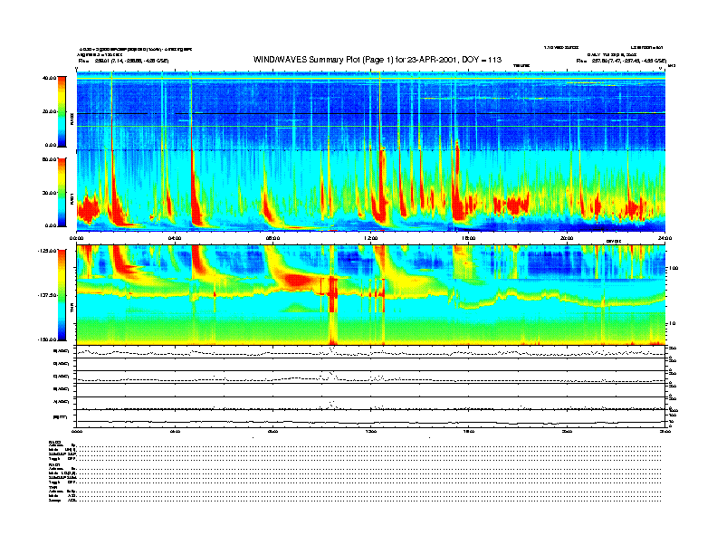Click the 08:00 tick label below RAD1 spectrogram

click(x=272, y=238)
